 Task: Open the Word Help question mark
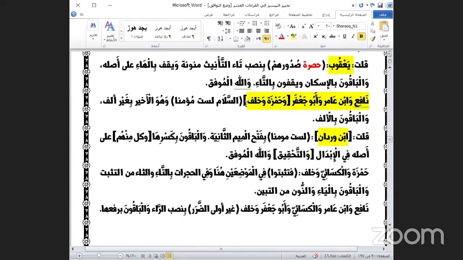pos(74,14)
